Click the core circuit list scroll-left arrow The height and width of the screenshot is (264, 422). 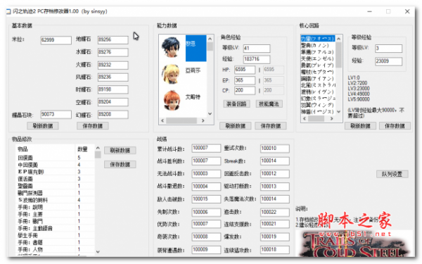point(305,118)
